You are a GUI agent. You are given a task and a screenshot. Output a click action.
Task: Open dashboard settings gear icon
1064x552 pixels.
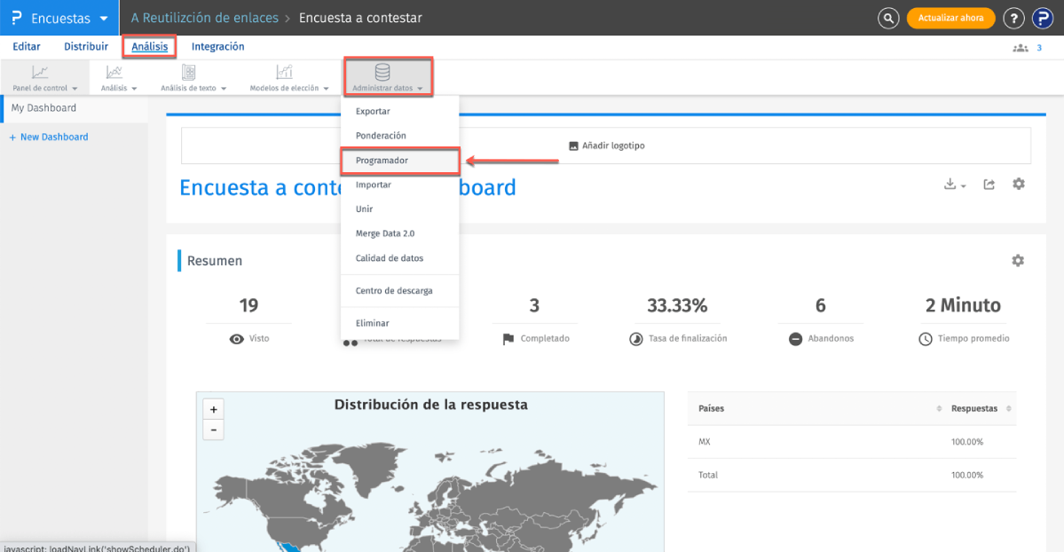(1018, 184)
